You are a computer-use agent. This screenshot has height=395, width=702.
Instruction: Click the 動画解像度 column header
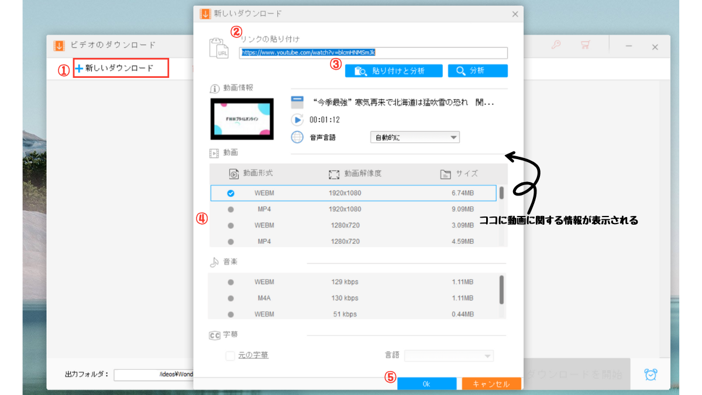362,174
